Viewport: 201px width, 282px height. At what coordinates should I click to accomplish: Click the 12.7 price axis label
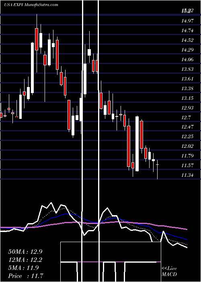186,118
